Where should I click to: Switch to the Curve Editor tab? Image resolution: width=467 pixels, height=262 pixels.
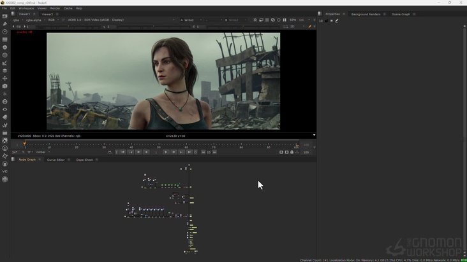point(56,160)
